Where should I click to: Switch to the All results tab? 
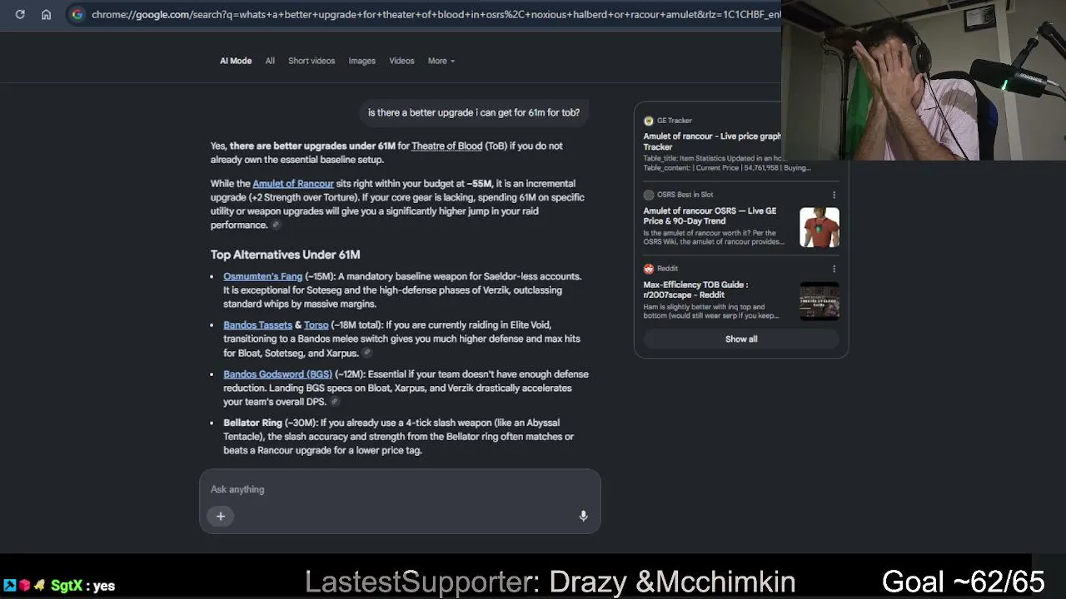(270, 61)
